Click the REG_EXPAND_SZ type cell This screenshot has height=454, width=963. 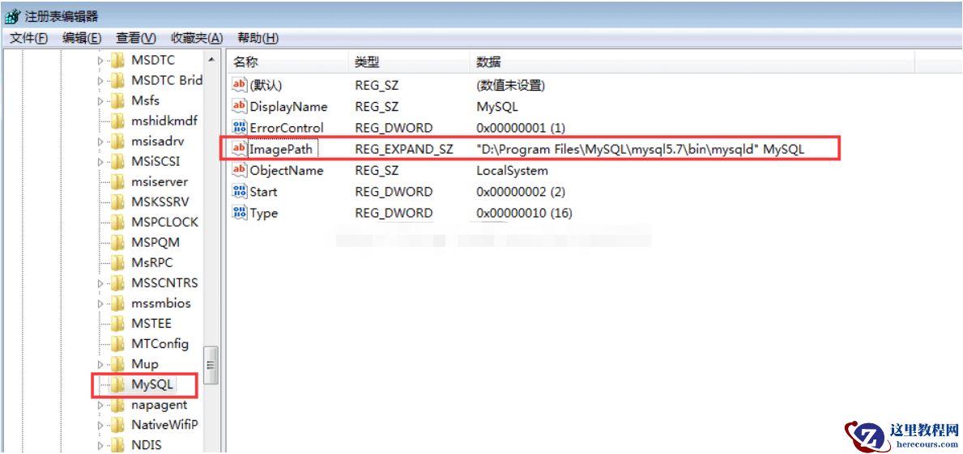point(403,149)
